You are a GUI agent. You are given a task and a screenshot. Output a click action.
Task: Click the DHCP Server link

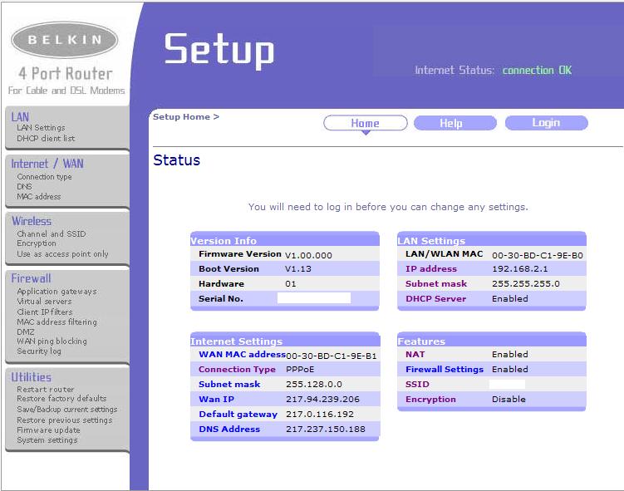435,299
